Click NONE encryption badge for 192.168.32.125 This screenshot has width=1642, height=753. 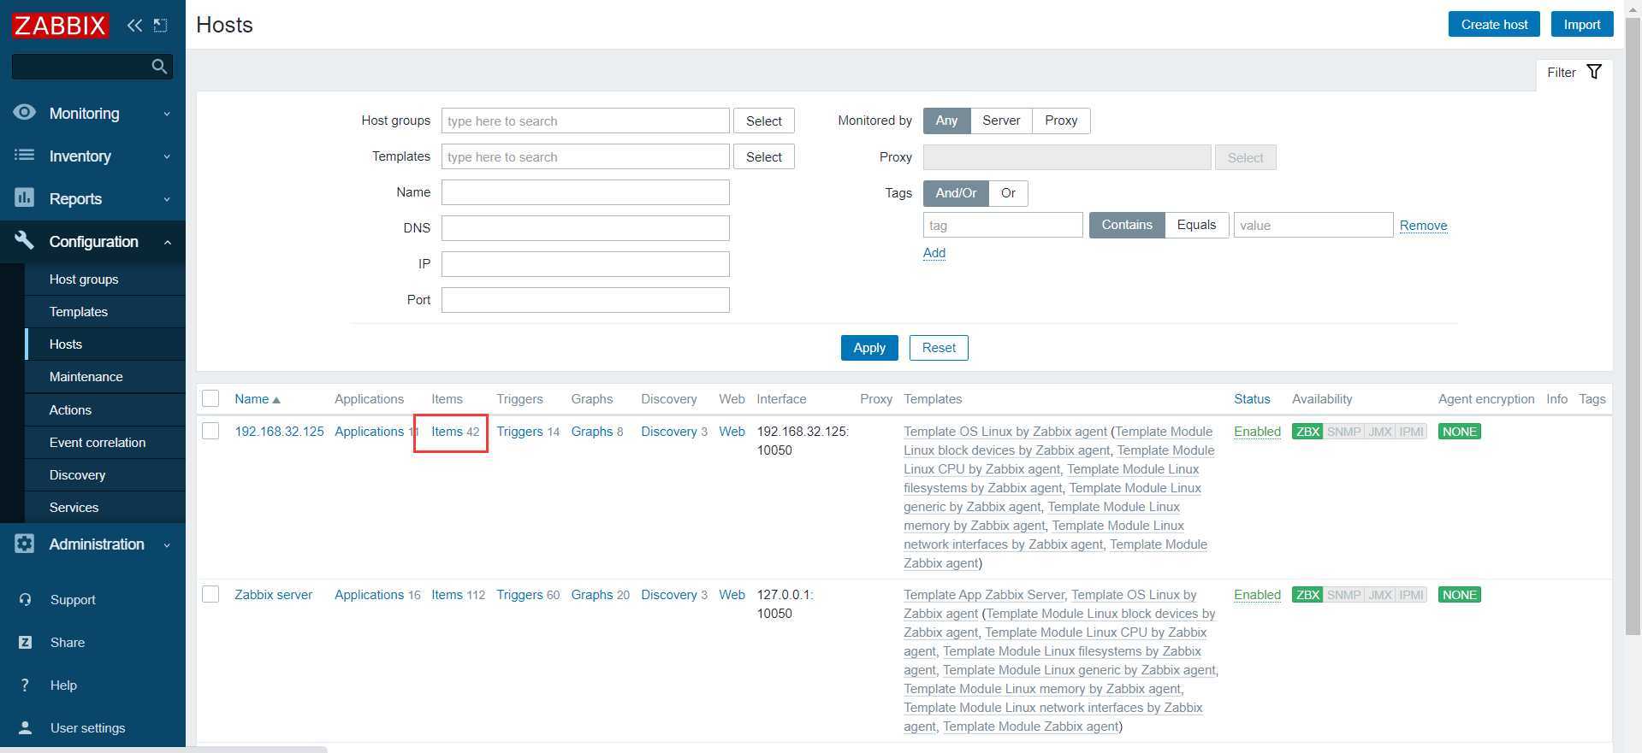pyautogui.click(x=1459, y=432)
